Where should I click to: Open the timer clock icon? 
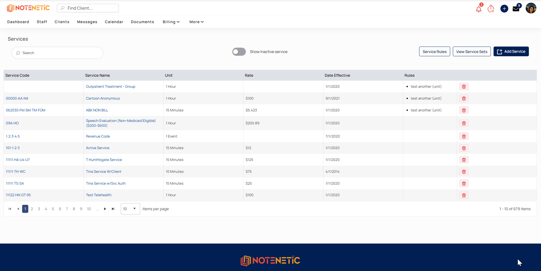tap(491, 9)
